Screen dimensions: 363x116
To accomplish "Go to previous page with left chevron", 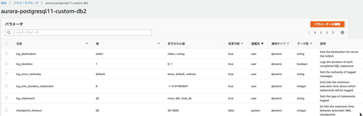I will pyautogui.click(x=309, y=33).
